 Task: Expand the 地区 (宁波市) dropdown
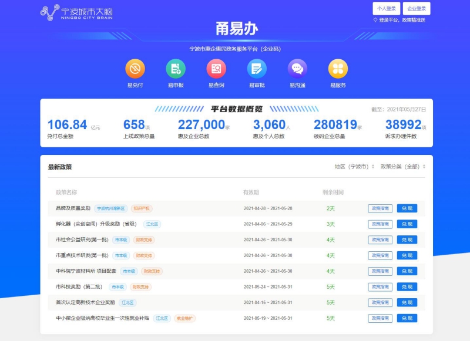coord(355,167)
